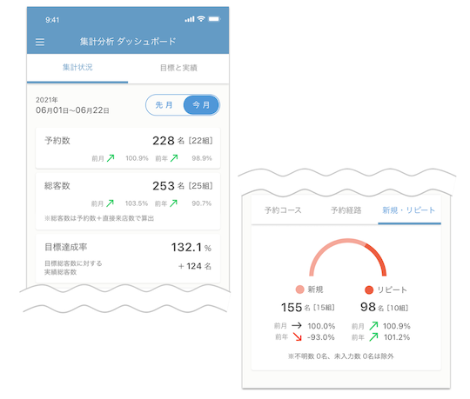Click the + 124 名 value
This screenshot has width=470, height=399.
(195, 266)
